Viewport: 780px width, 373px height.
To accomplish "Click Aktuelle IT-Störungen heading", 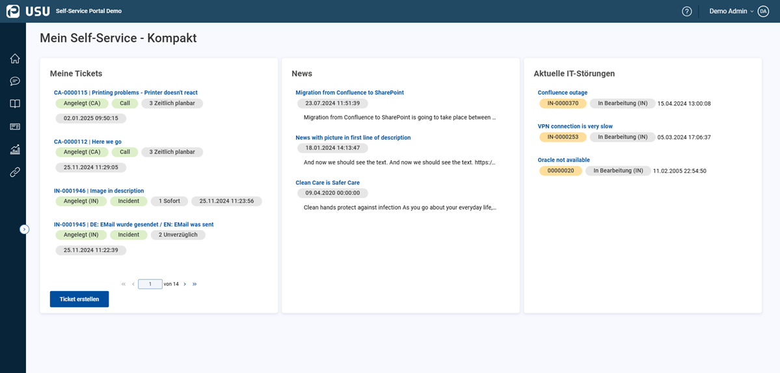I will click(x=574, y=73).
